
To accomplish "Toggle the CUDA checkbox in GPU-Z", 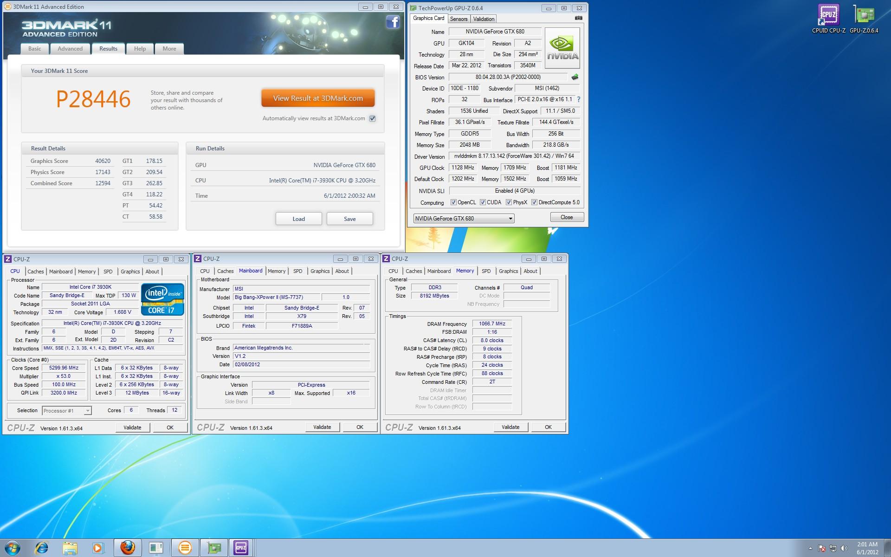I will point(483,202).
